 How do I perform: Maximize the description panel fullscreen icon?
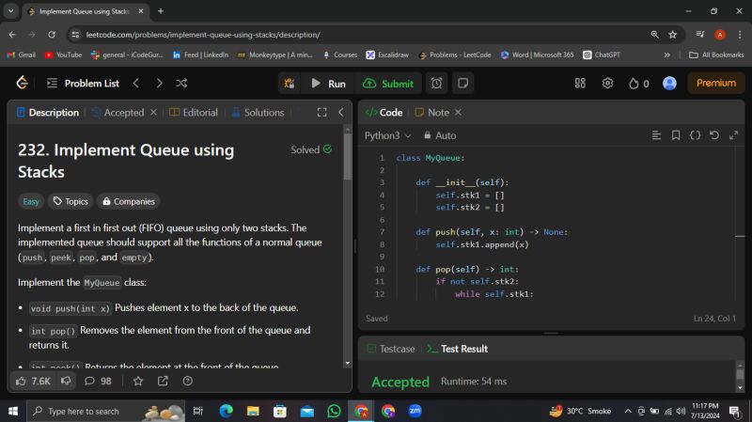point(321,112)
